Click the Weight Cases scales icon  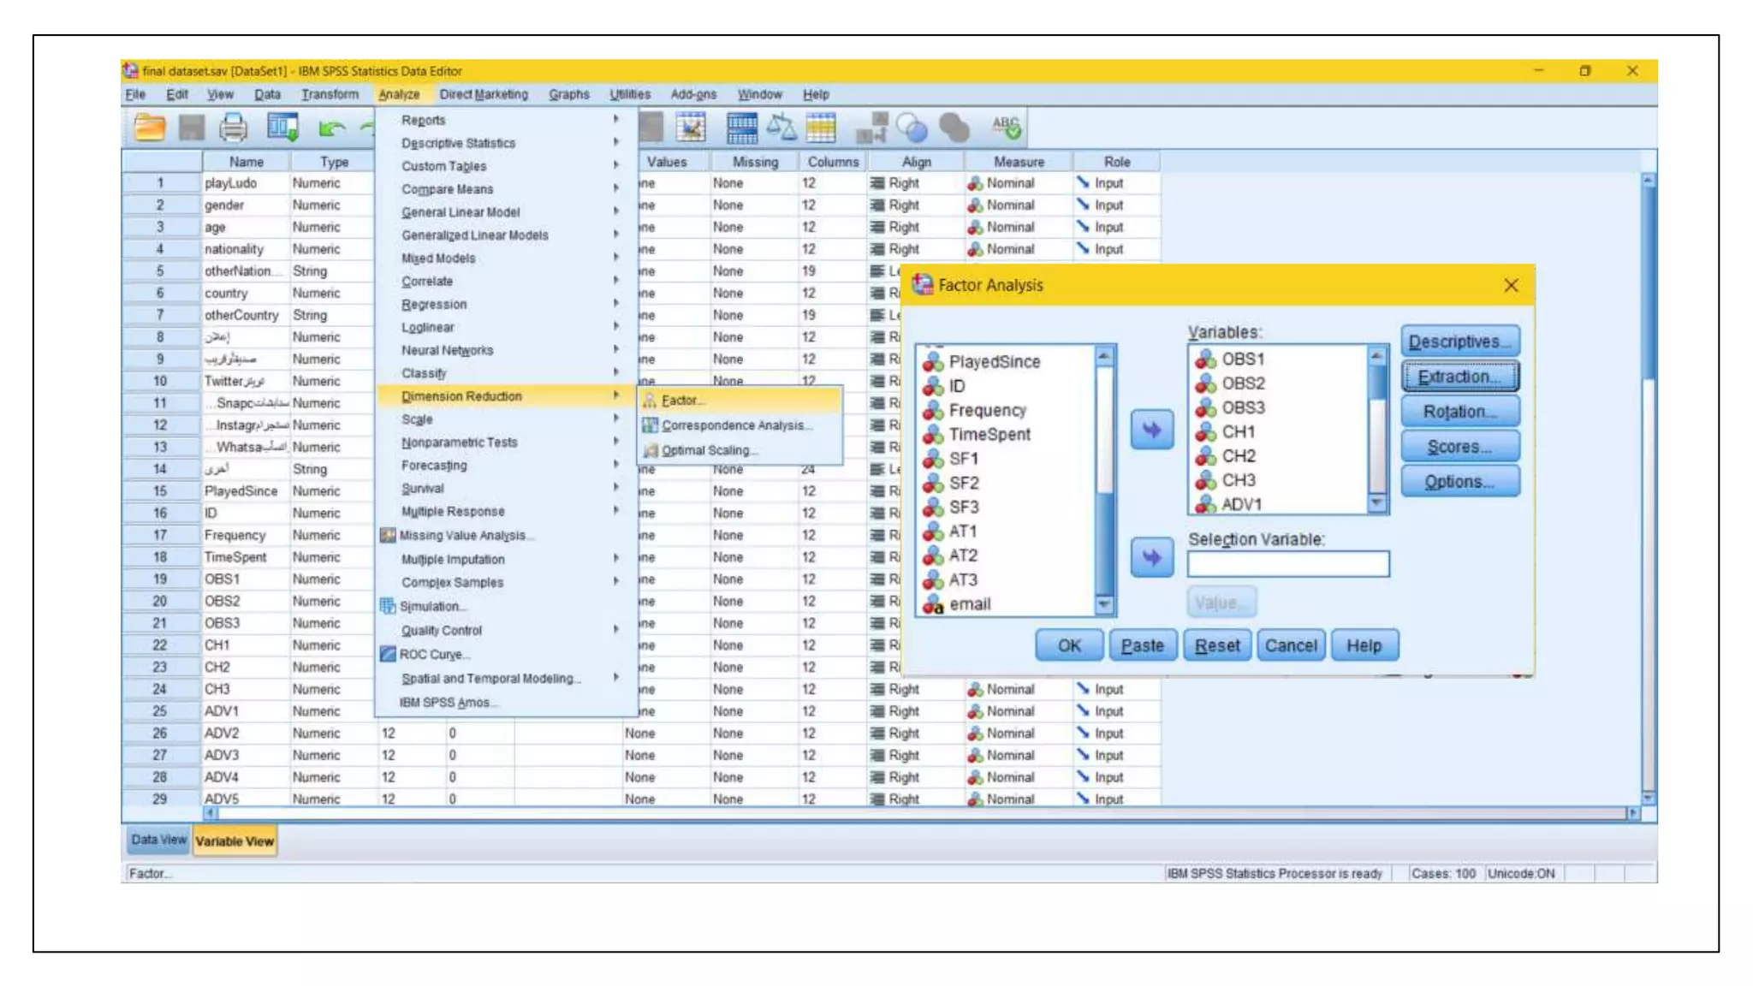pos(781,128)
